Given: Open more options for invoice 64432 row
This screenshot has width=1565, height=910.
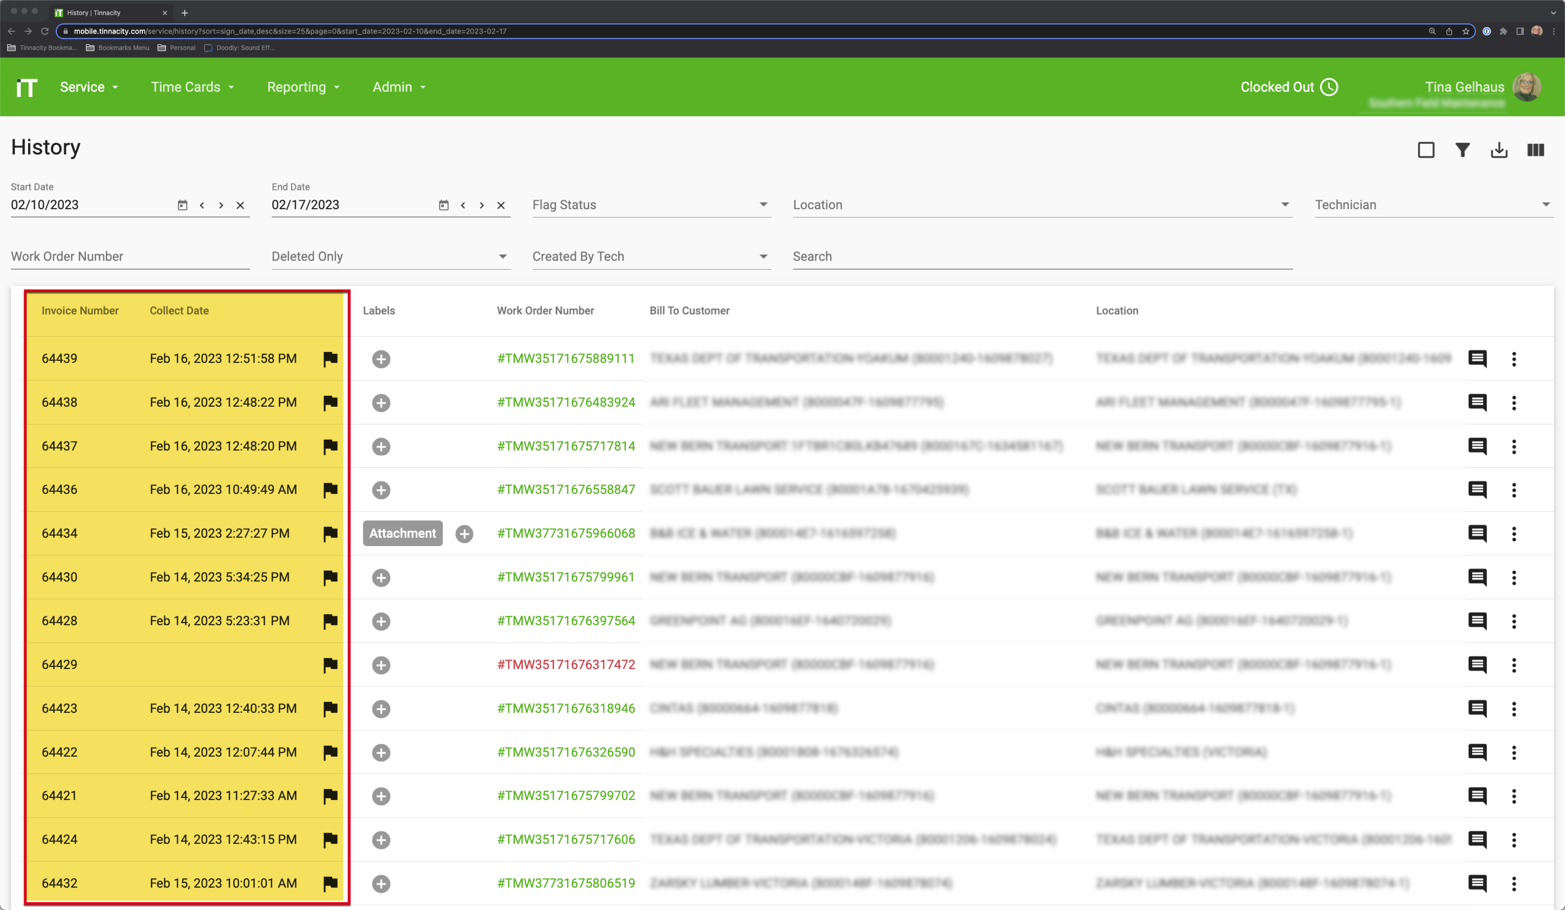Looking at the screenshot, I should click(x=1514, y=883).
